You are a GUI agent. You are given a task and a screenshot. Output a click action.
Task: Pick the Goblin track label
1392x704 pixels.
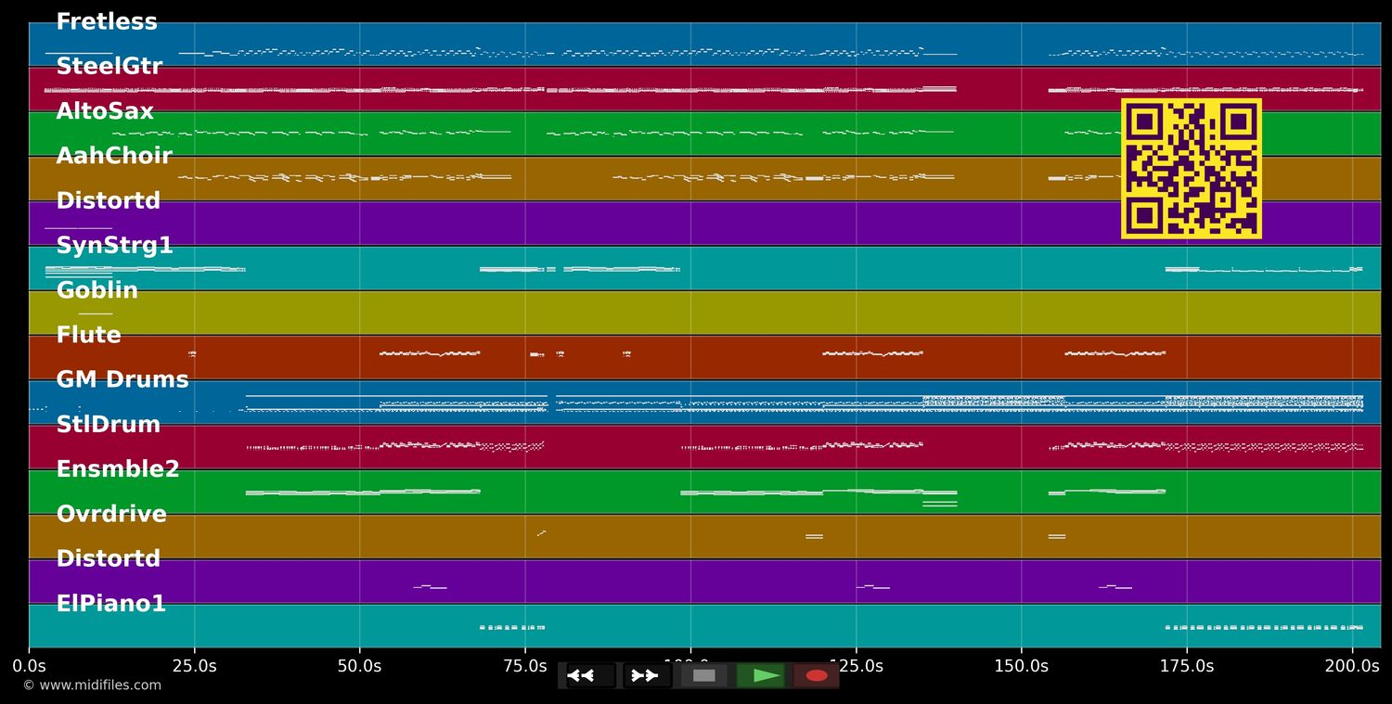tap(97, 291)
